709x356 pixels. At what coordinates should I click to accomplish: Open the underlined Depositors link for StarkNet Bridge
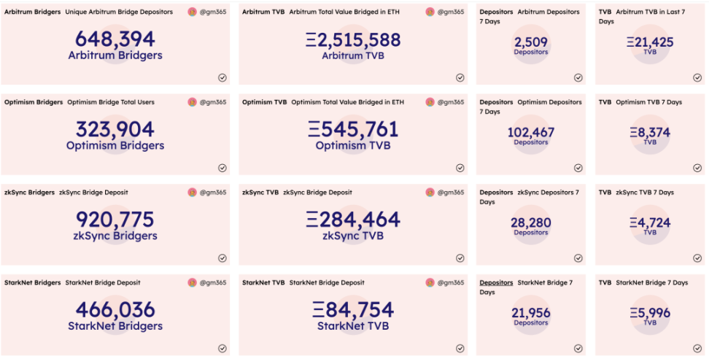496,282
